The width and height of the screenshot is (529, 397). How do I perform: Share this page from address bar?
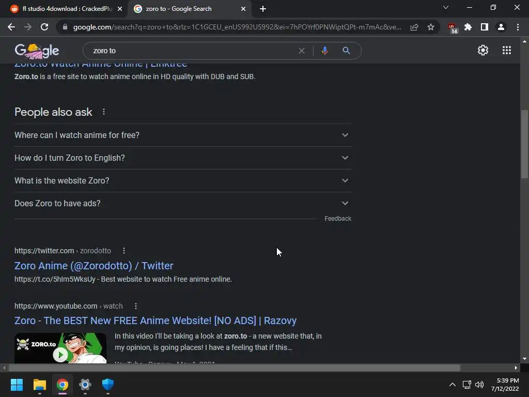tap(414, 27)
